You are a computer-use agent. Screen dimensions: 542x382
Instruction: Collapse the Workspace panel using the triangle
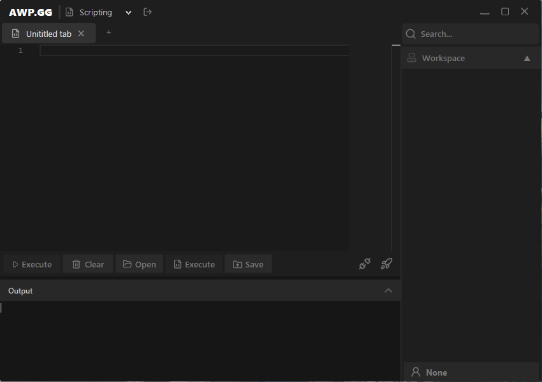click(527, 58)
